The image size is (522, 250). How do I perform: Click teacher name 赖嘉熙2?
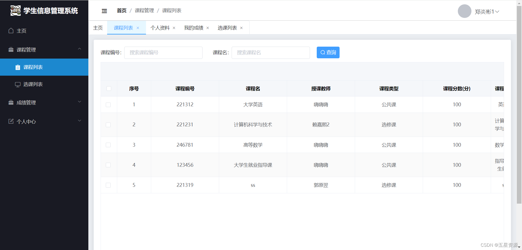[321, 125]
